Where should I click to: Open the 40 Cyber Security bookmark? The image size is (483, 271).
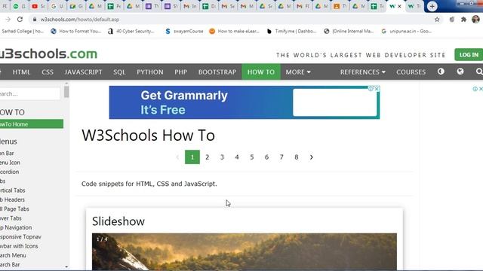point(131,32)
